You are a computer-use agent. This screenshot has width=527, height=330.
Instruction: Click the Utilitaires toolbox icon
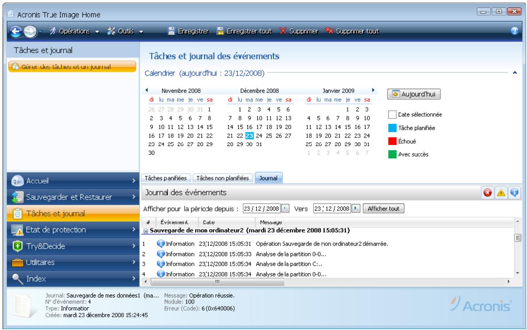pos(17,262)
